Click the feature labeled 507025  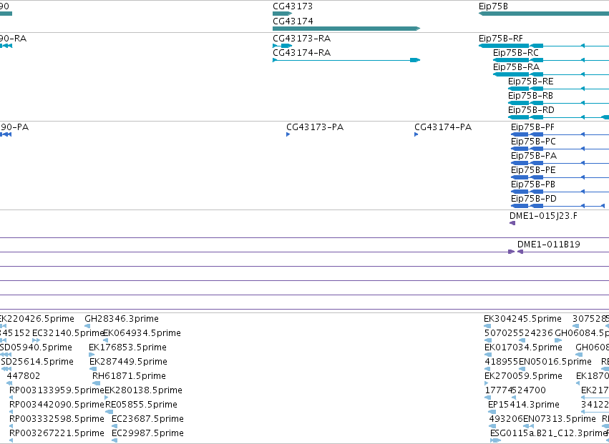[501, 333]
